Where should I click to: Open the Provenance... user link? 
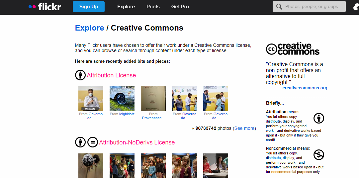[153, 118]
